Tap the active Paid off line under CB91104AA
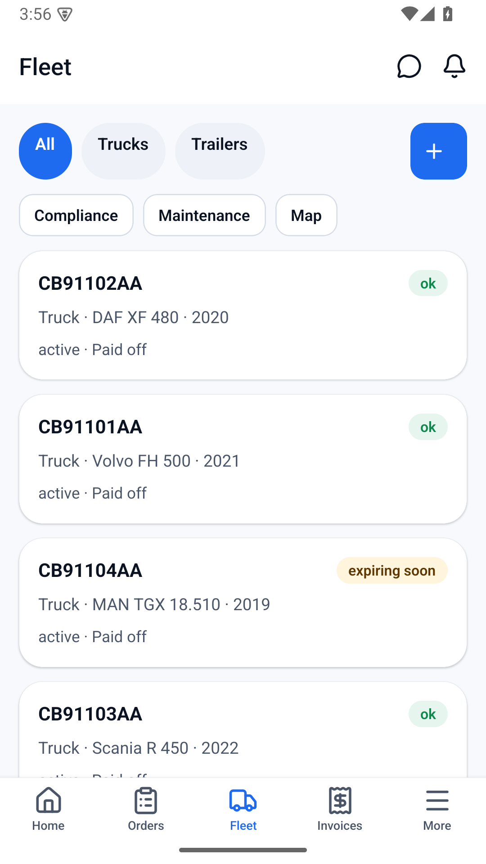This screenshot has width=486, height=864. tap(93, 637)
